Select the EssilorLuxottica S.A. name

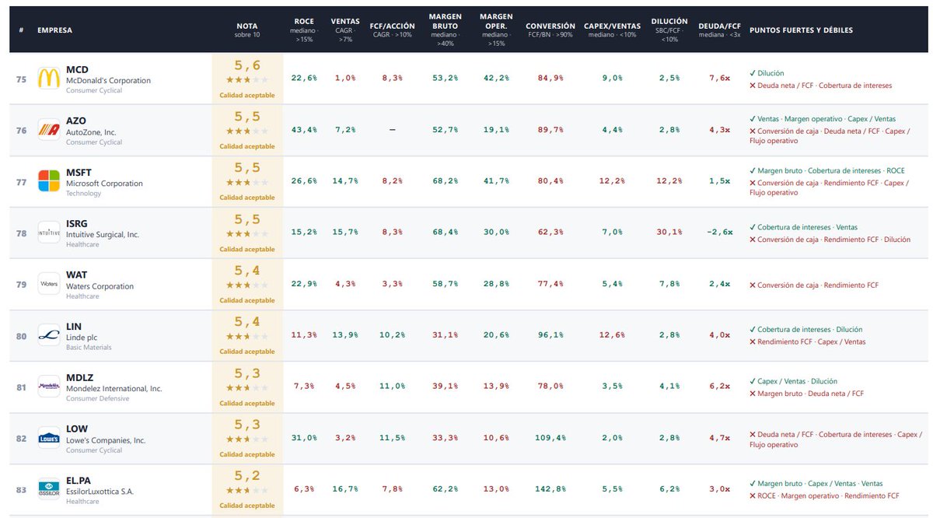100,492
